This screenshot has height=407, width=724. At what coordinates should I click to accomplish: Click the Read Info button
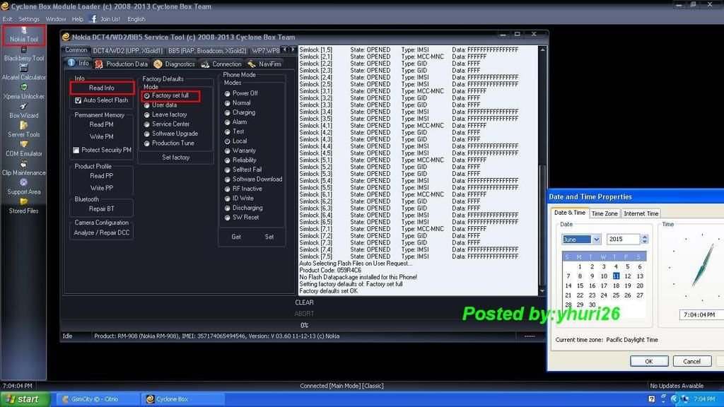click(x=101, y=88)
